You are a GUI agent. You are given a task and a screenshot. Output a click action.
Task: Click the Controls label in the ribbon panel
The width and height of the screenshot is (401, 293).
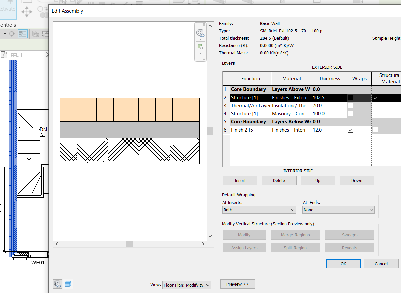coord(7,25)
